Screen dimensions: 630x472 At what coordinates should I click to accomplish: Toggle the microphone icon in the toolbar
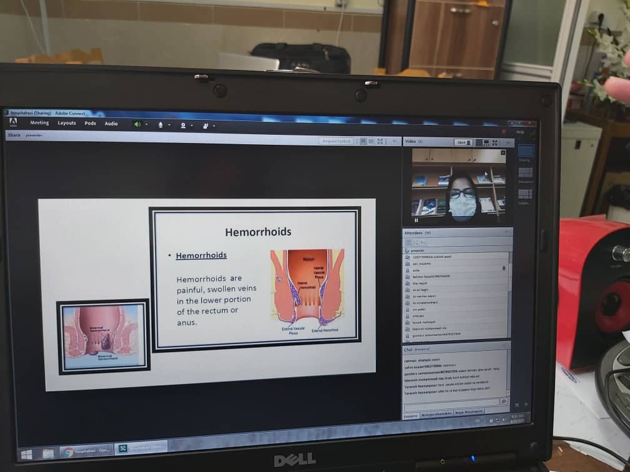[x=160, y=125]
